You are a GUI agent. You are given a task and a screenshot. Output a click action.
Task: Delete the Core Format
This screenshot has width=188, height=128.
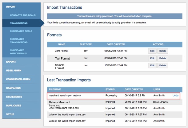click(x=163, y=51)
